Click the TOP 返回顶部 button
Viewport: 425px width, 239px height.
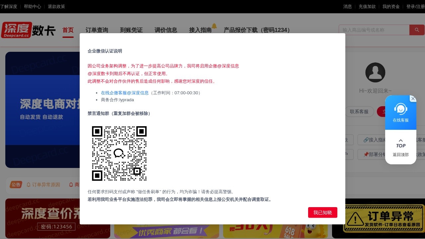pyautogui.click(x=400, y=147)
